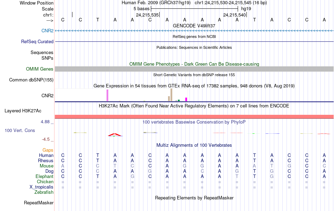334x211 pixels.
Task: Click 'Repeating Elements by RepeatMasker' title
Action: [194, 198]
